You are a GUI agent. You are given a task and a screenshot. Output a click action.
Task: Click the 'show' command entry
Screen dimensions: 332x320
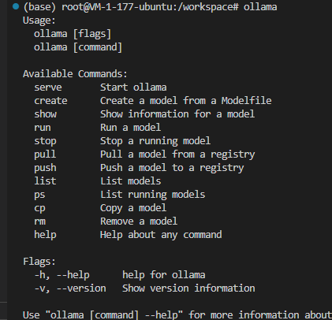45,114
